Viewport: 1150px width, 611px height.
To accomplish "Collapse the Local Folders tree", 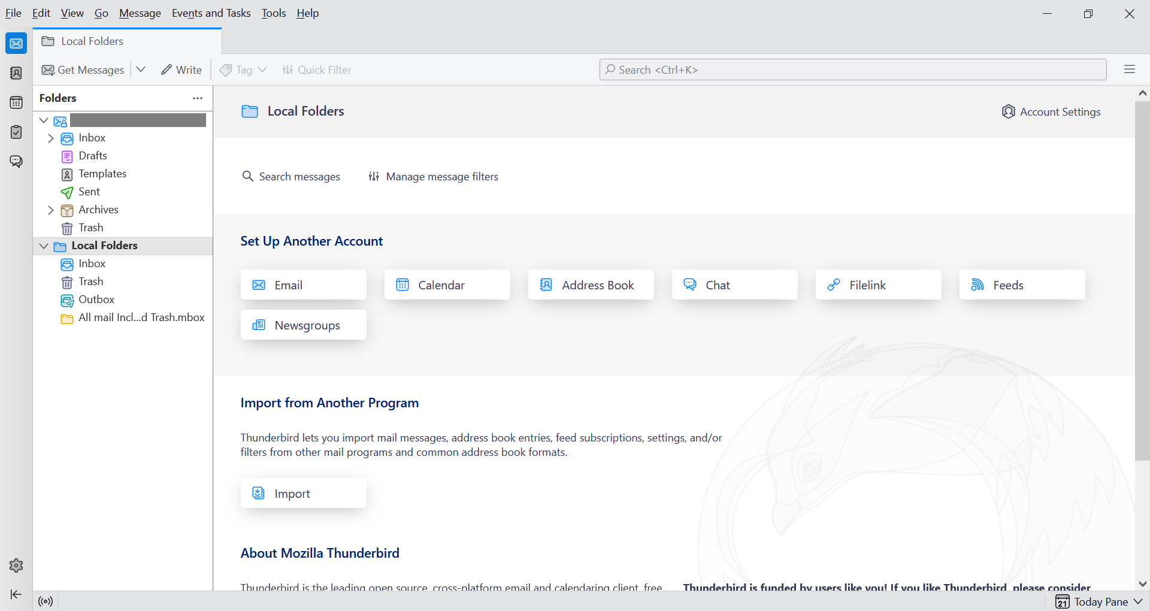I will click(44, 246).
